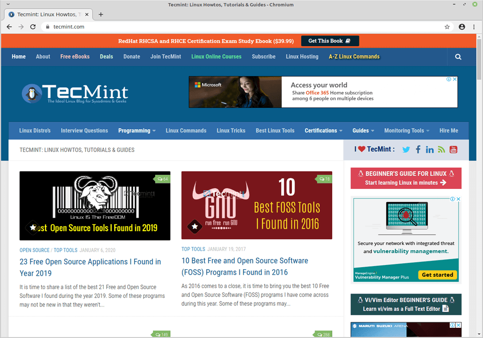Close the Maruti Suzuki Arena ad
The image size is (483, 338).
coord(458,325)
